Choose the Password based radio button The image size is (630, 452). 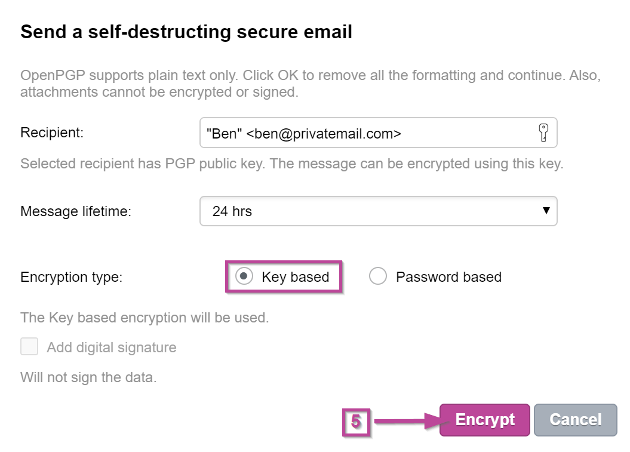tap(378, 277)
